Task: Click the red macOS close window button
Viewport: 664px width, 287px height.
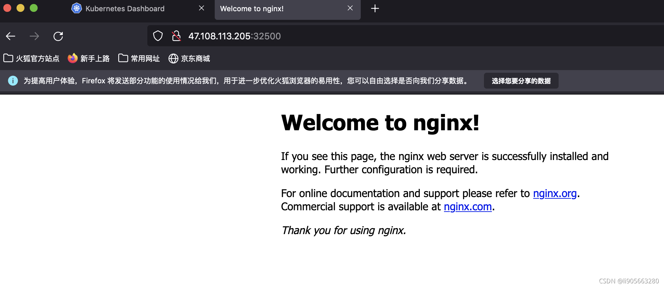Action: pyautogui.click(x=7, y=8)
